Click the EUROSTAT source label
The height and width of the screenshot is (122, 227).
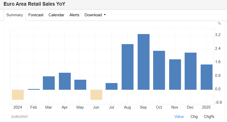click(20, 117)
